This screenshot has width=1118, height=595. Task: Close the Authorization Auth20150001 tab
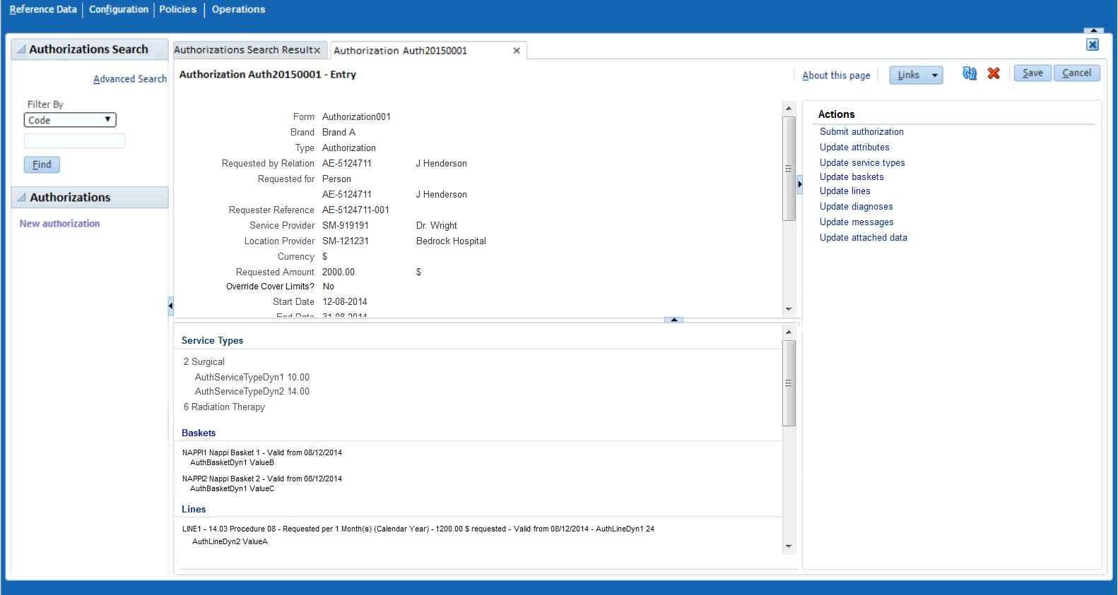[x=517, y=51]
